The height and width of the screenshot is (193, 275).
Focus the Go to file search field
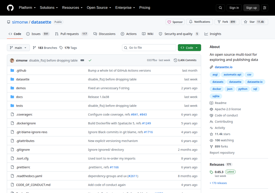point(149,48)
